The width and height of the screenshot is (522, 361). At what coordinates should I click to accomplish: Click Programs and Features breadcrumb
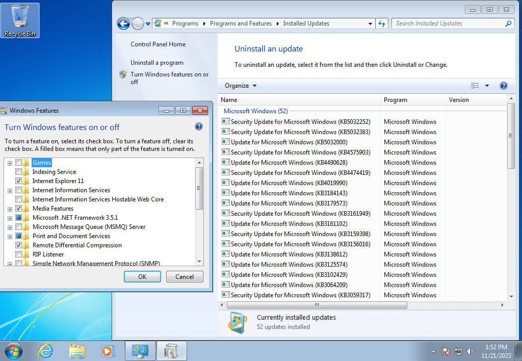[x=241, y=23]
